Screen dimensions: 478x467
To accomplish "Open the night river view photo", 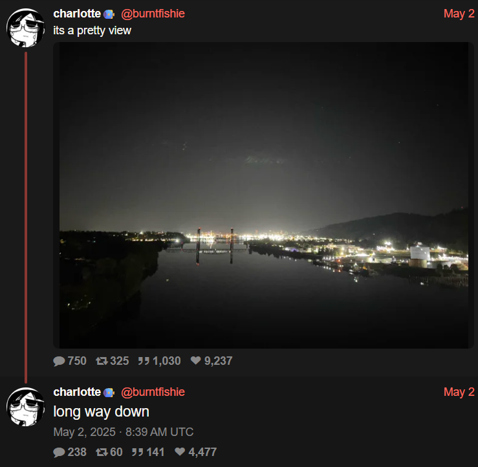I will (263, 195).
